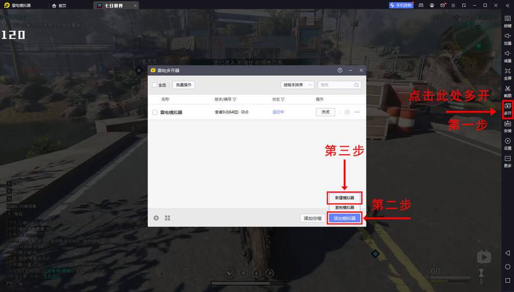Click the 手机控制 phone control button

(401, 5)
